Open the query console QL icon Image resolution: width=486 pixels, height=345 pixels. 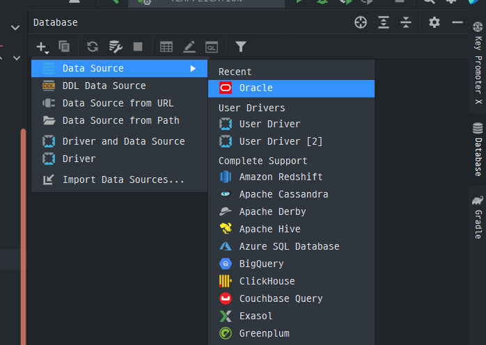212,47
